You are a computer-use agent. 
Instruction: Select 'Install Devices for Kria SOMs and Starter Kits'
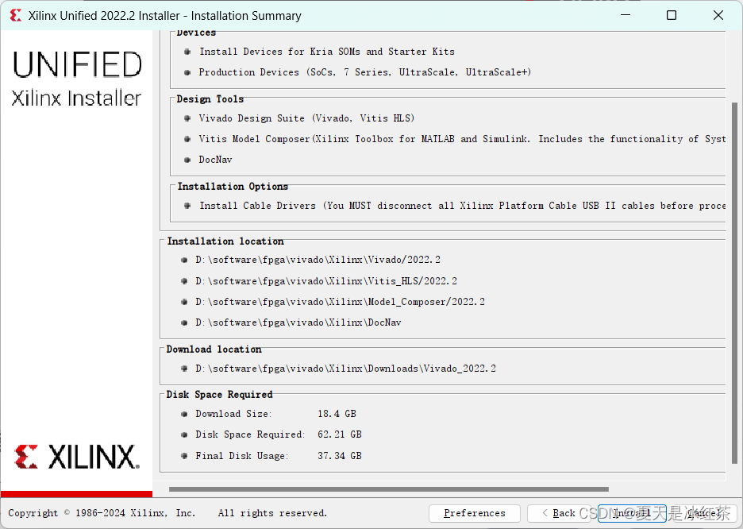327,51
